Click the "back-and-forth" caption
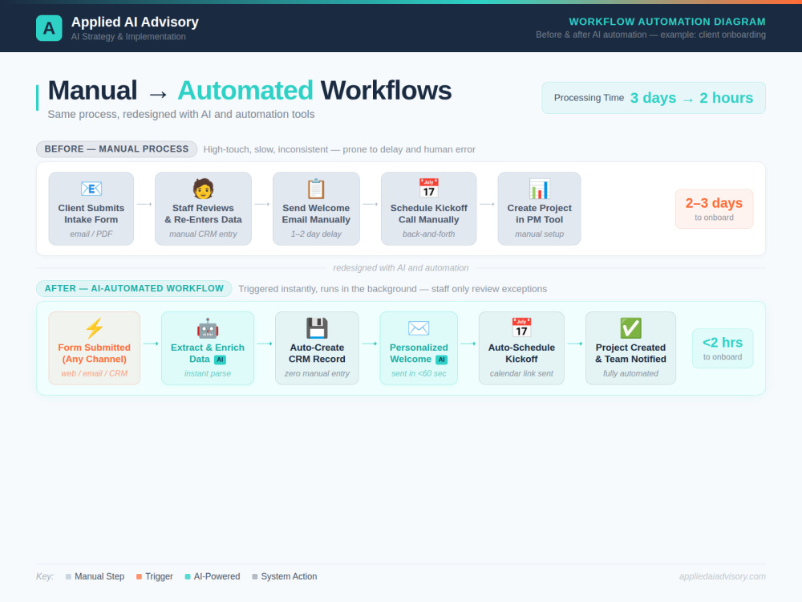The width and height of the screenshot is (802, 602). (428, 234)
